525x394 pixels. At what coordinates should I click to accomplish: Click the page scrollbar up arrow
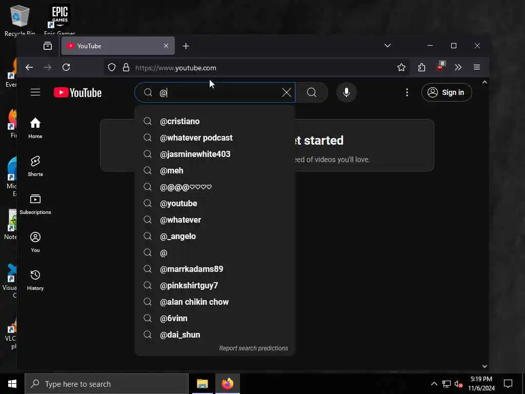click(x=484, y=83)
